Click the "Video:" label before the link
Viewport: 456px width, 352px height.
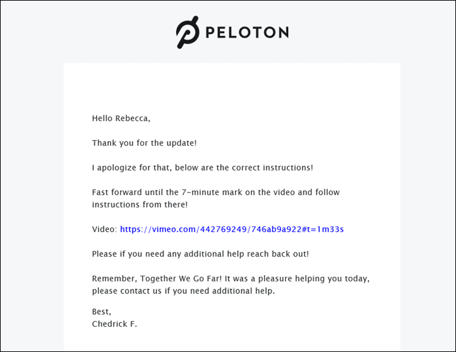[x=104, y=229]
